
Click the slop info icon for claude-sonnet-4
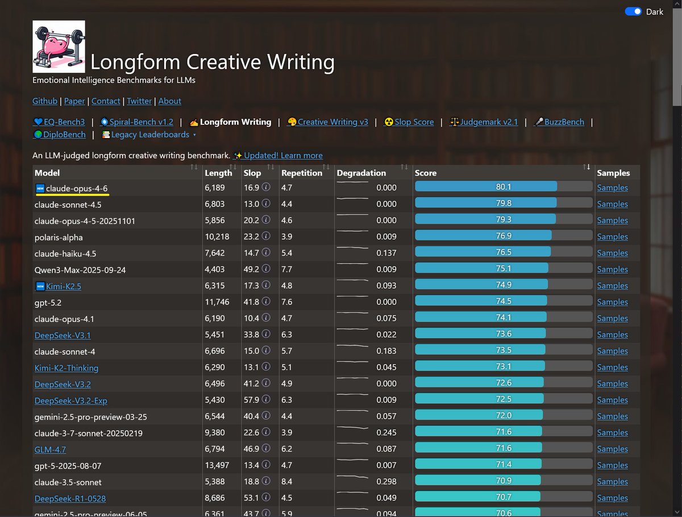[266, 351]
